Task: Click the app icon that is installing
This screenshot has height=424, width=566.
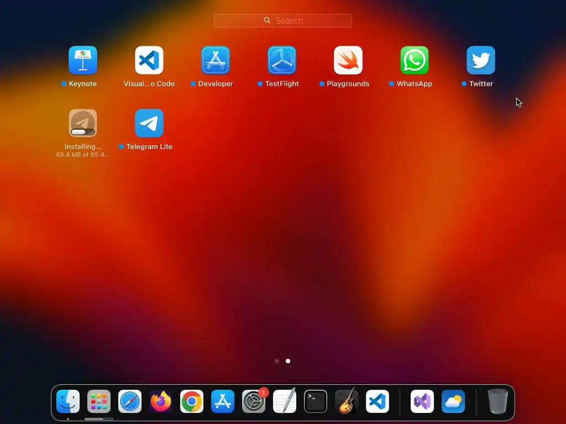Action: pos(83,123)
